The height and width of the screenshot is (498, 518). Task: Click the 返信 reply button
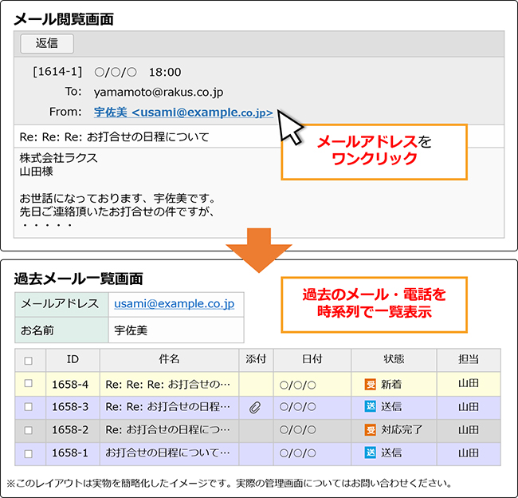pos(46,44)
